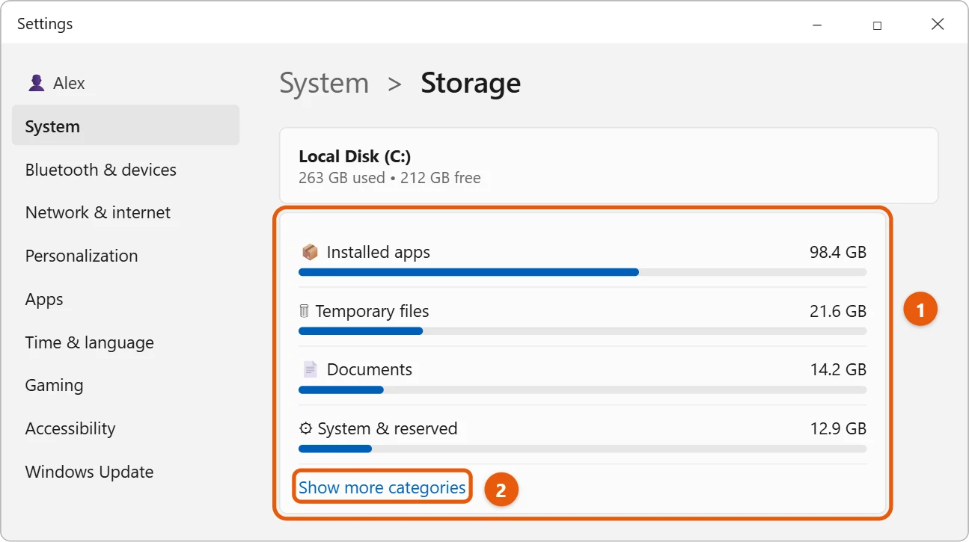Open Bluetooth & devices settings
969x542 pixels.
tap(101, 170)
